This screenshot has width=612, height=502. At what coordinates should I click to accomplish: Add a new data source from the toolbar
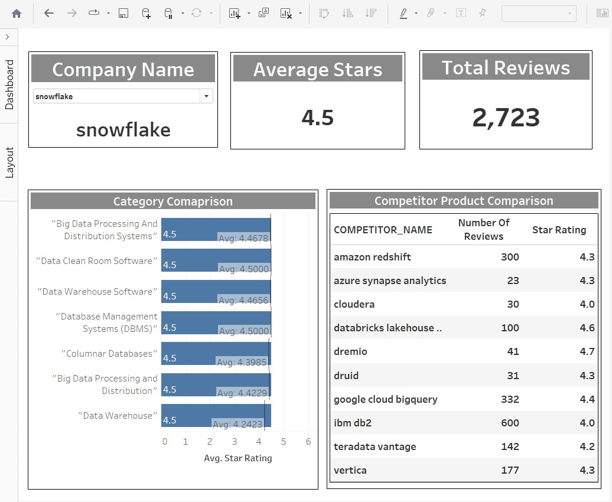point(146,13)
